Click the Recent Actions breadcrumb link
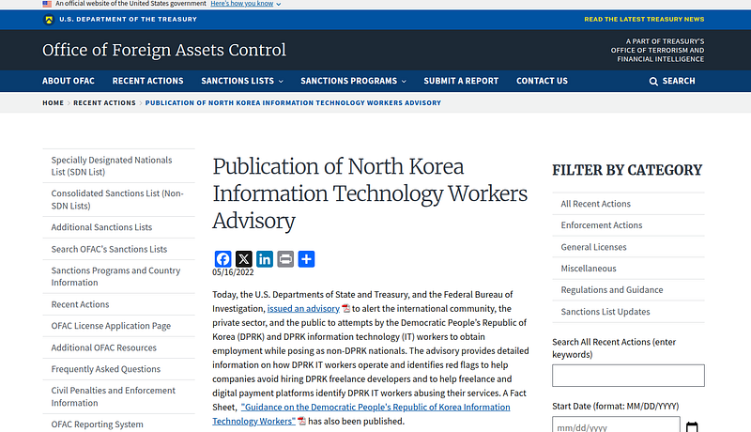The image size is (751, 432). coord(104,103)
